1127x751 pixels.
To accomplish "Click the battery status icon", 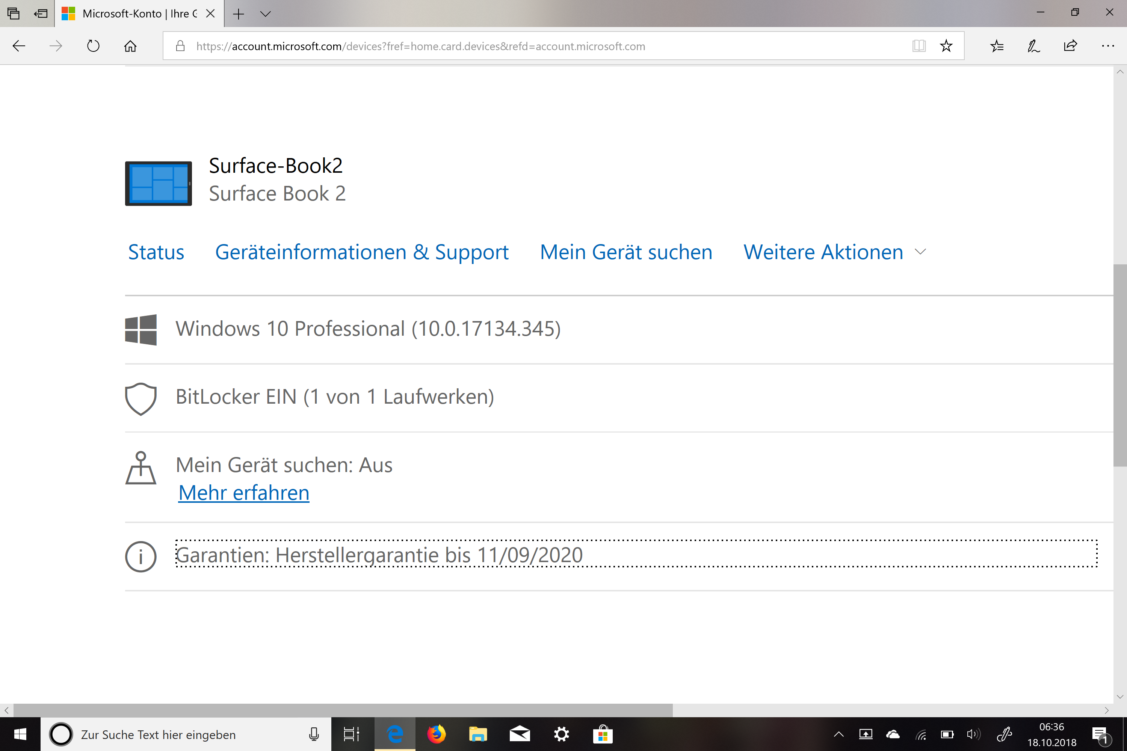I will click(947, 734).
